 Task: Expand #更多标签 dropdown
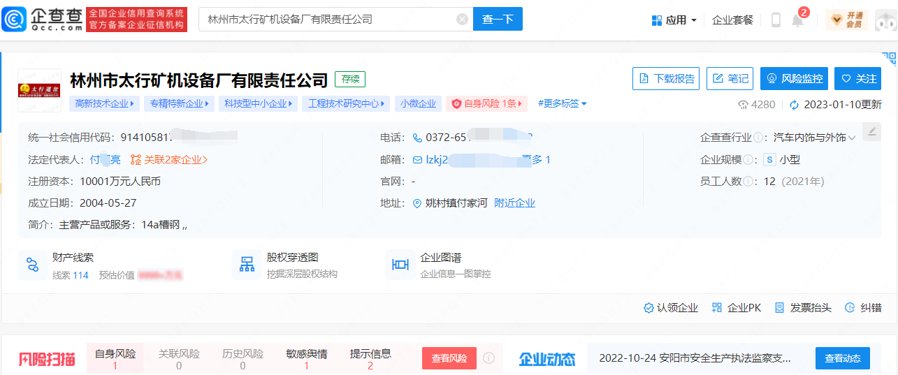coord(562,103)
